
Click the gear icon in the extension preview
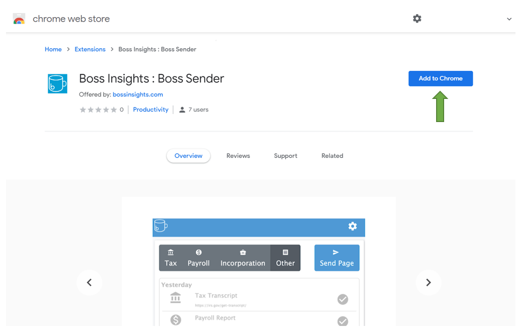[x=353, y=226]
